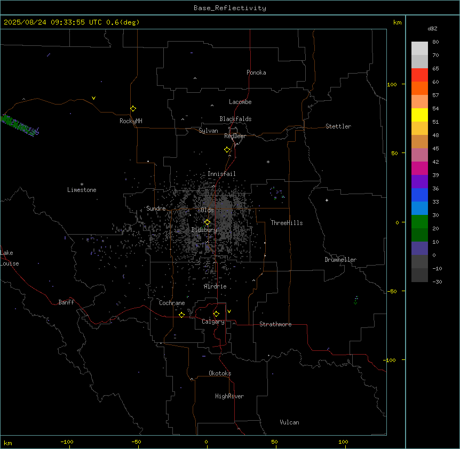This screenshot has height=449, width=460.
Task: Click the Limestone label
Action: [82, 190]
